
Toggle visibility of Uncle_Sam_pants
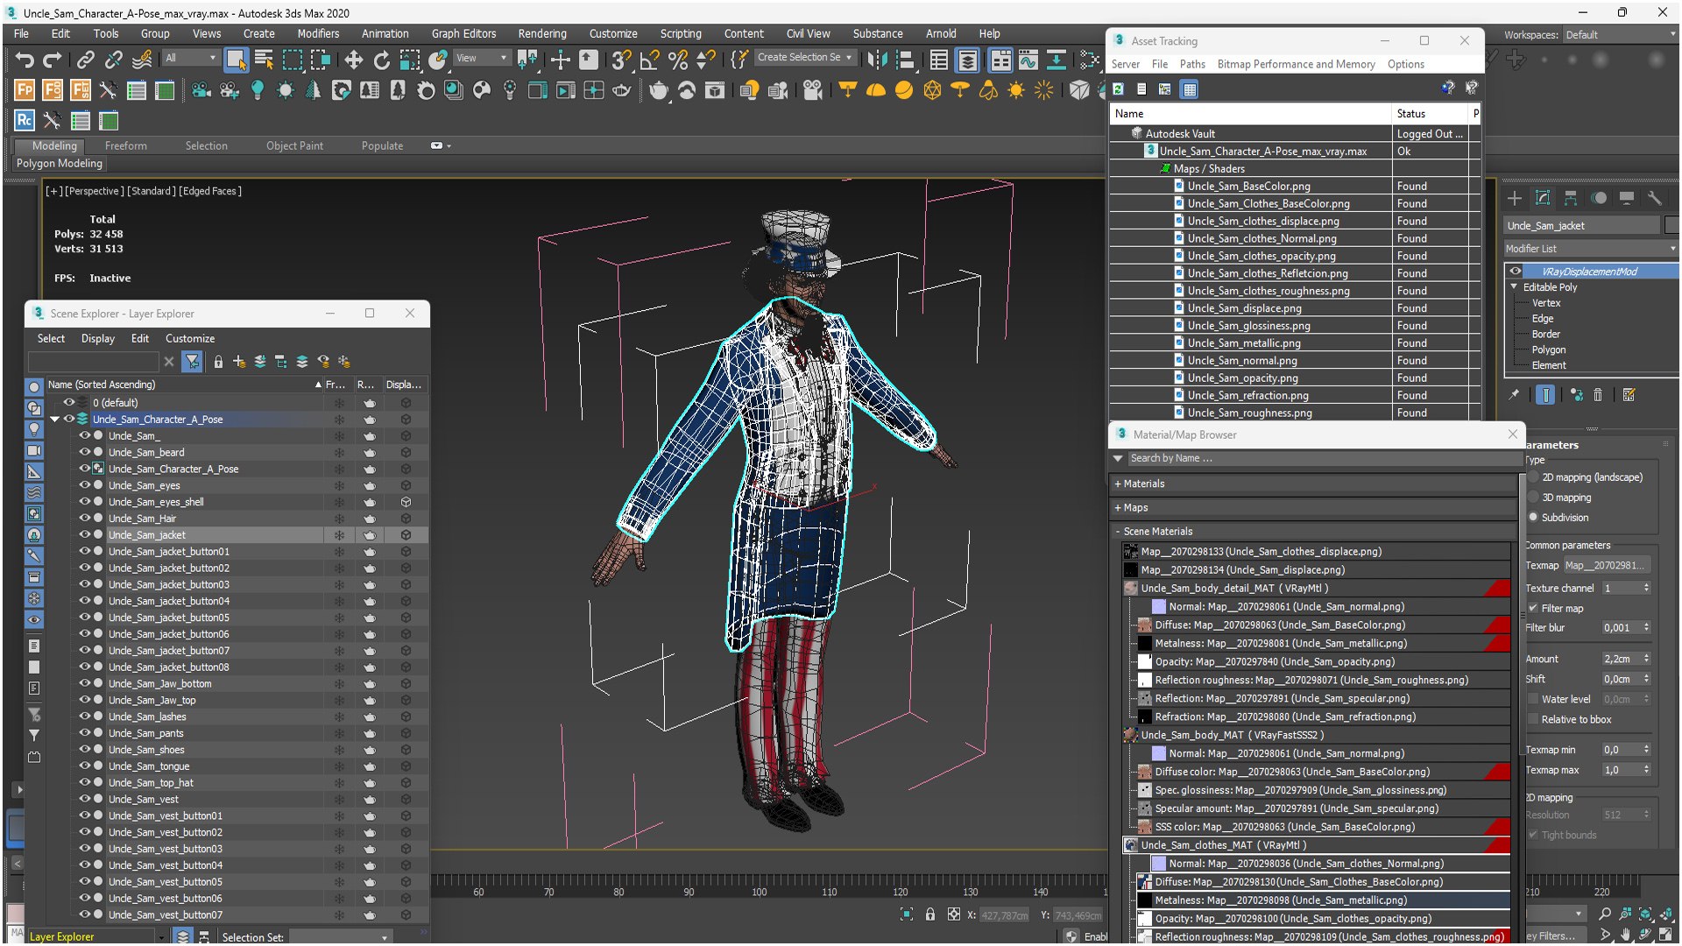pyautogui.click(x=85, y=733)
